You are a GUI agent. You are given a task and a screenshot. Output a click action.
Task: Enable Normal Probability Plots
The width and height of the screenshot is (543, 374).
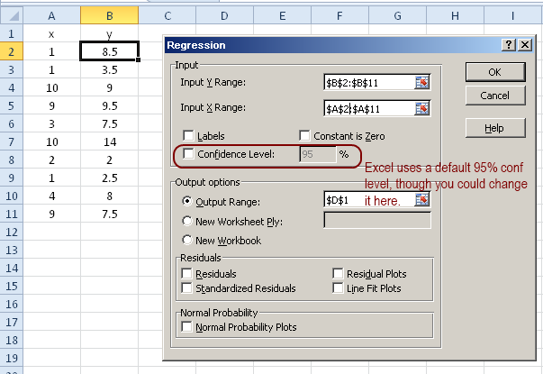coord(186,326)
